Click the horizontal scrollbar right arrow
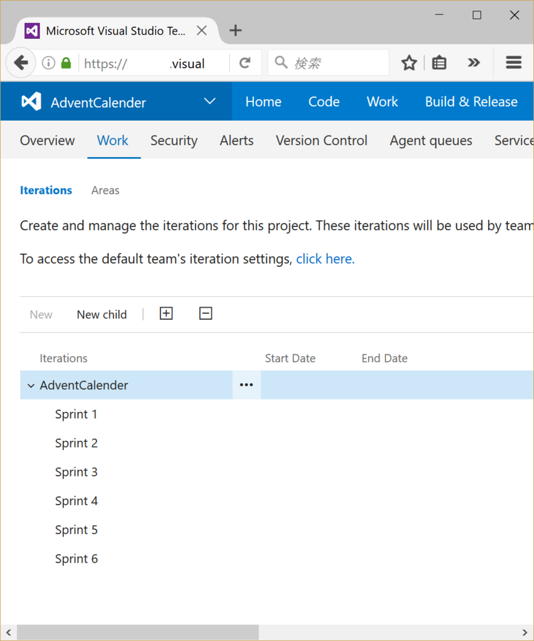The image size is (534, 641). click(525, 632)
